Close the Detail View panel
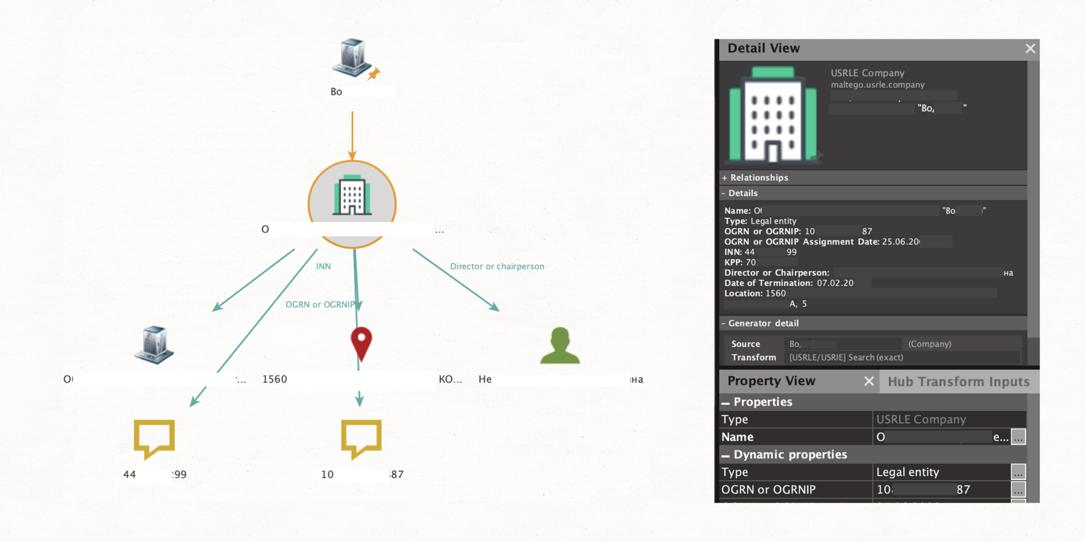 [x=1030, y=49]
